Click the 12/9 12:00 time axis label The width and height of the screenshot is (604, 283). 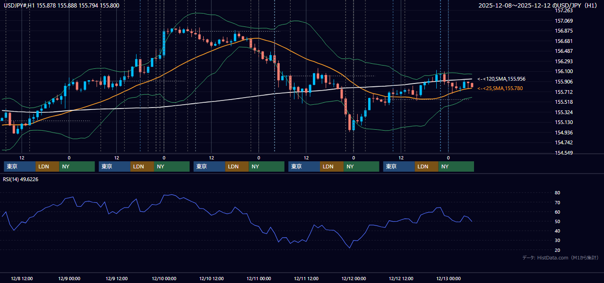(117, 278)
